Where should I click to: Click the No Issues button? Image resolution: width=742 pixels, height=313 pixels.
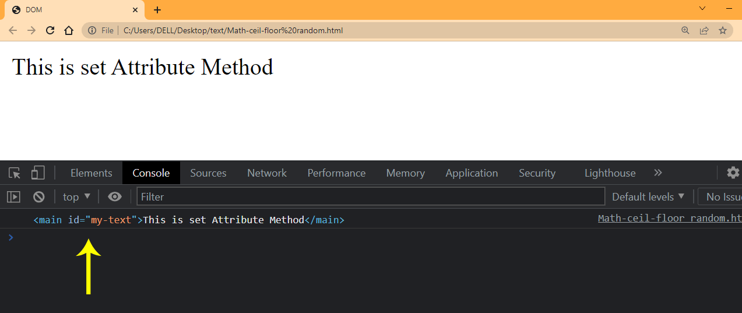pyautogui.click(x=720, y=197)
